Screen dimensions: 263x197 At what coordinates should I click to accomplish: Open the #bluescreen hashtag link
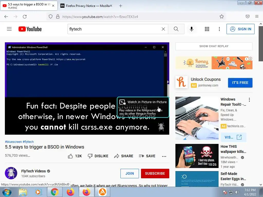click(13, 142)
